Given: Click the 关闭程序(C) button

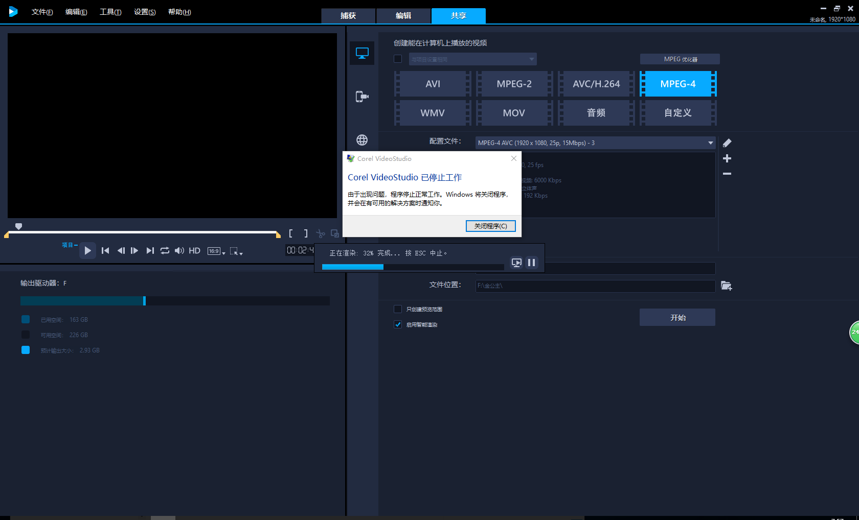Looking at the screenshot, I should pyautogui.click(x=491, y=226).
